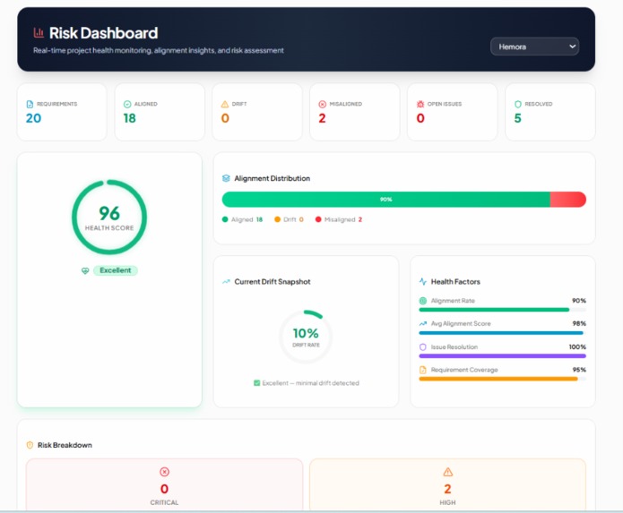623x513 pixels.
Task: Open the High risk card
Action: (448, 484)
